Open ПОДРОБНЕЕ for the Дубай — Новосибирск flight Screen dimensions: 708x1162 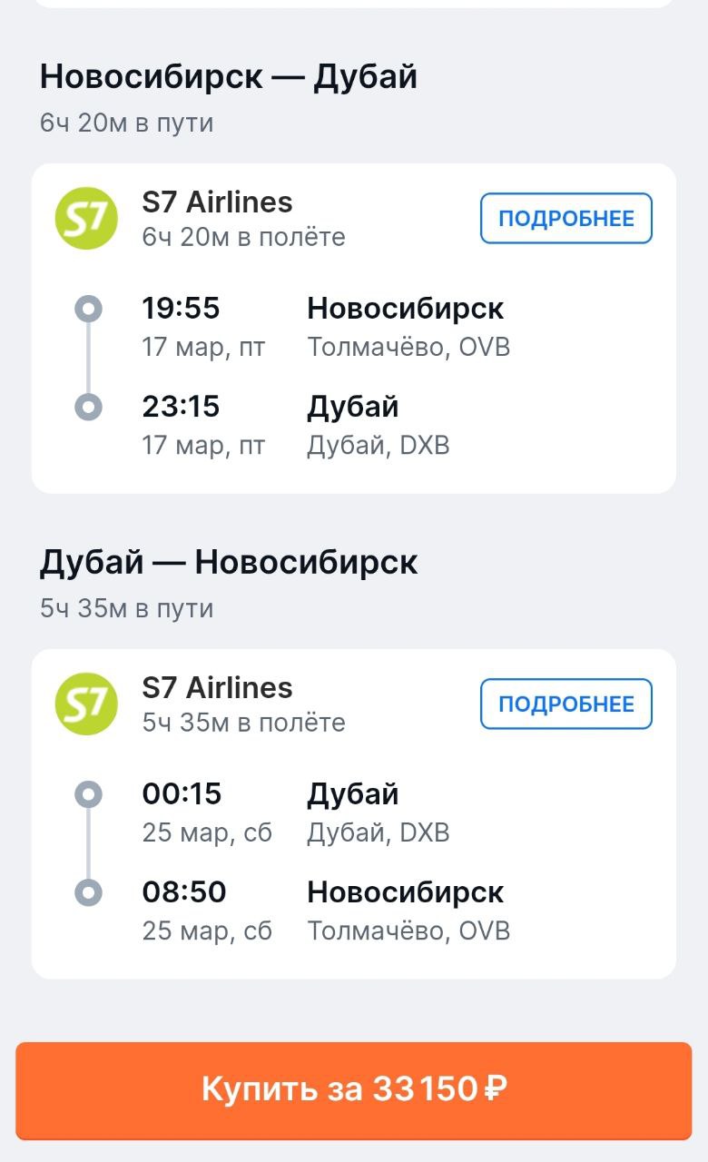[565, 704]
